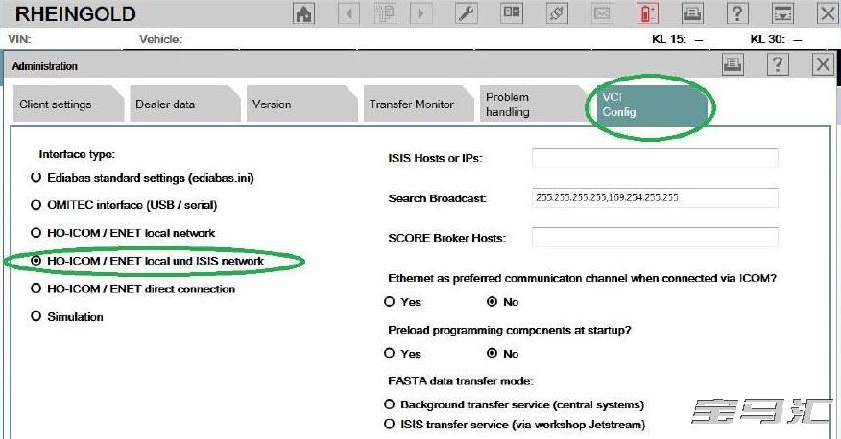The width and height of the screenshot is (841, 439).
Task: Click the red battery status icon
Action: [647, 12]
